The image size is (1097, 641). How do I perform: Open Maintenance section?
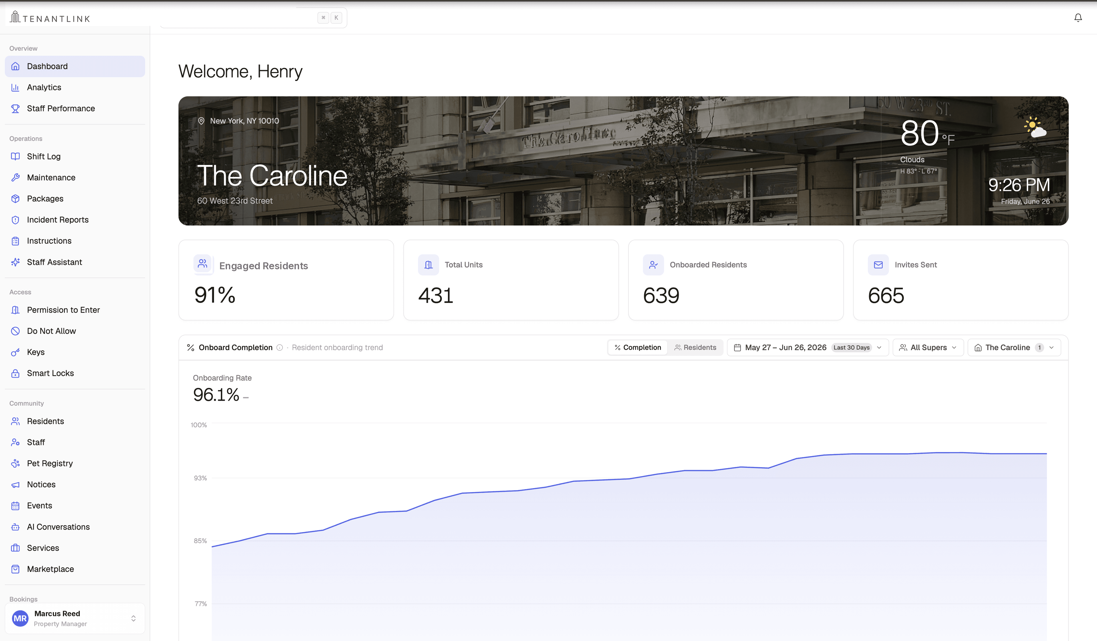pos(75,178)
